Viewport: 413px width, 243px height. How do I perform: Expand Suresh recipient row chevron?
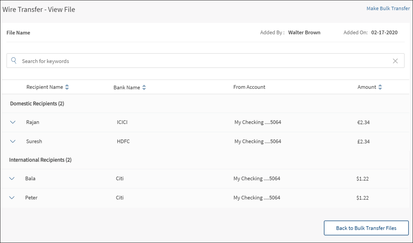click(x=13, y=141)
